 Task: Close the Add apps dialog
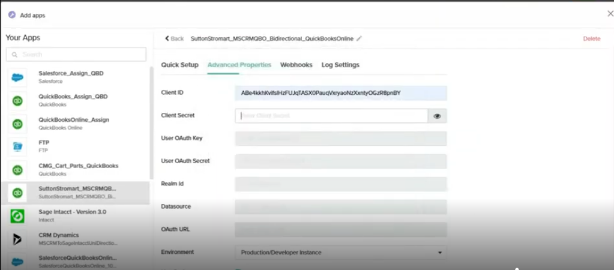click(x=610, y=14)
